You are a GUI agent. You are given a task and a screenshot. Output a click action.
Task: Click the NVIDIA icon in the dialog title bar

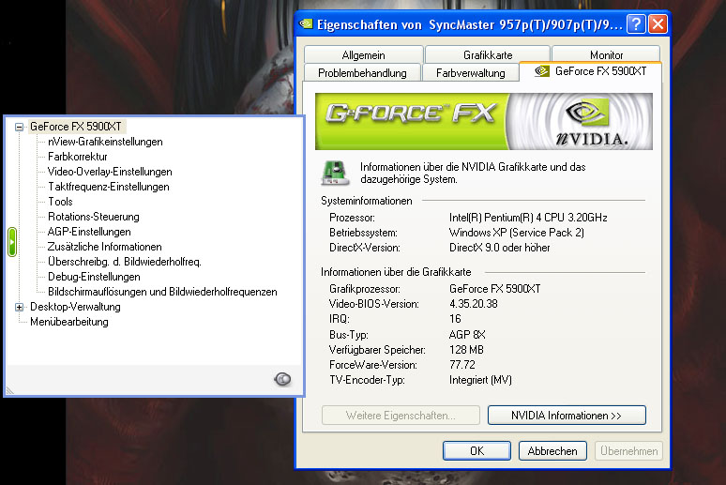pos(306,23)
